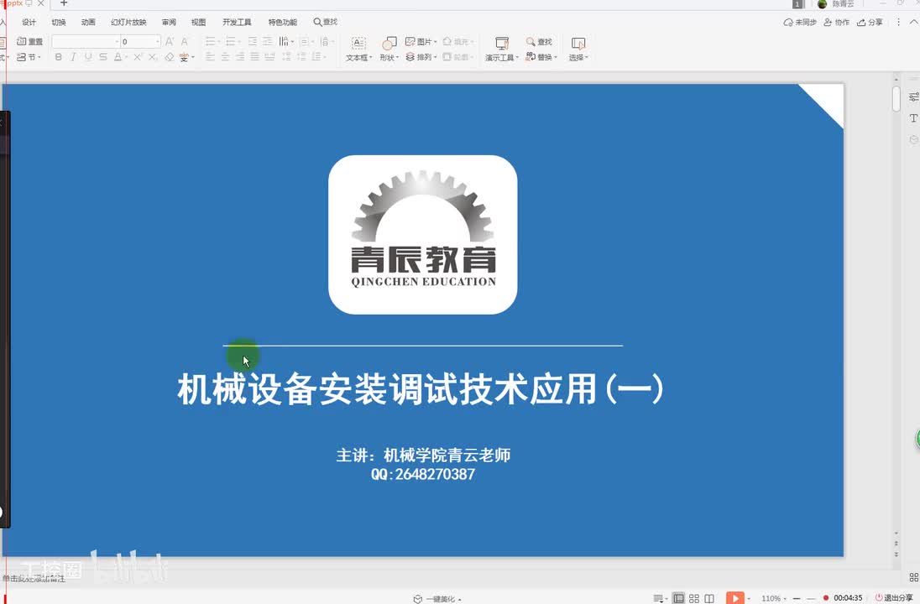
Task: Clear formatting with the eraser icon
Action: [x=169, y=57]
